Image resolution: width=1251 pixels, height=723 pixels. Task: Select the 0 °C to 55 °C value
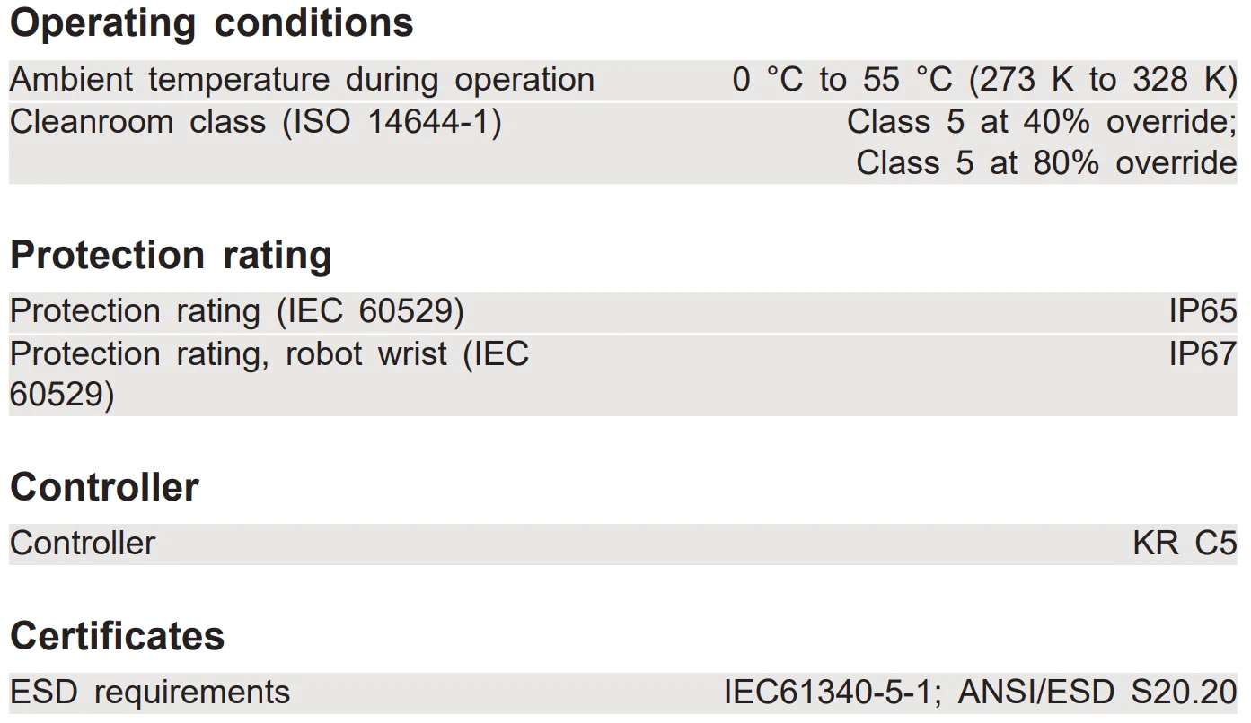tap(841, 81)
